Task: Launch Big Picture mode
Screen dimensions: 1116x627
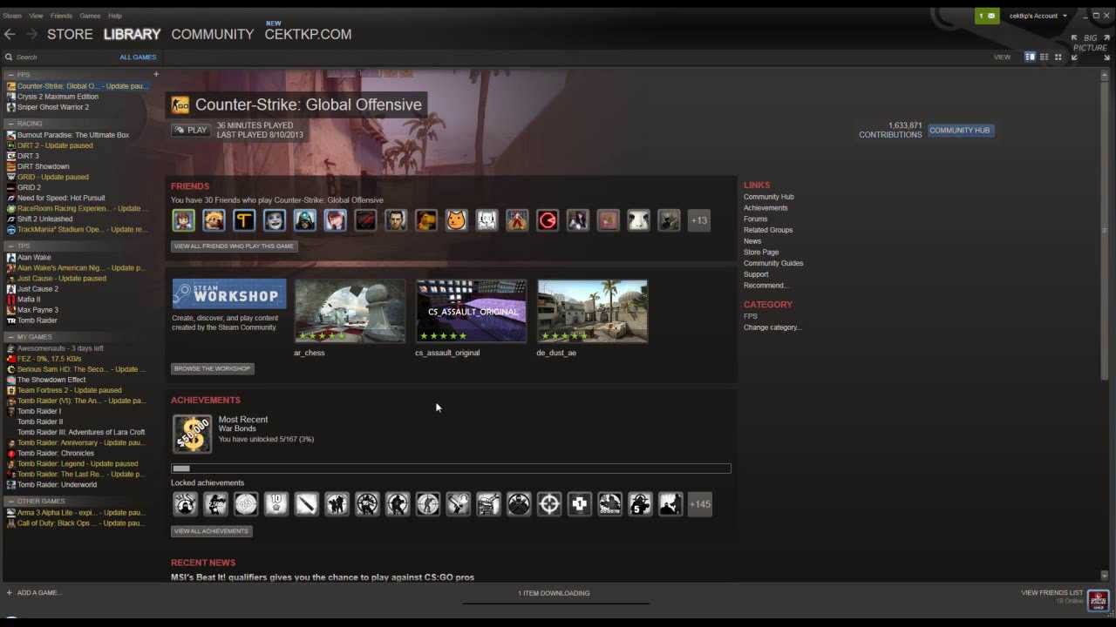Action: point(1090,46)
